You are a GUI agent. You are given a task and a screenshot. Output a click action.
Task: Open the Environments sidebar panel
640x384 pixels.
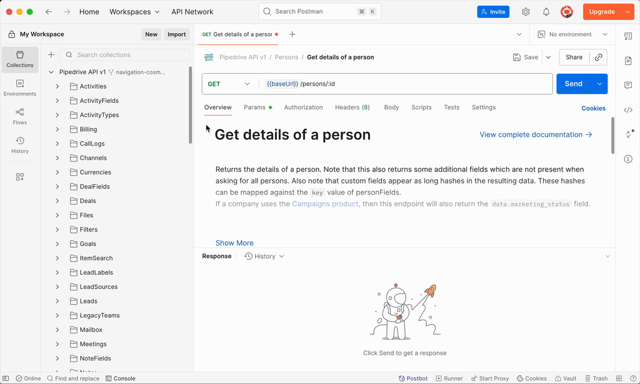point(19,88)
